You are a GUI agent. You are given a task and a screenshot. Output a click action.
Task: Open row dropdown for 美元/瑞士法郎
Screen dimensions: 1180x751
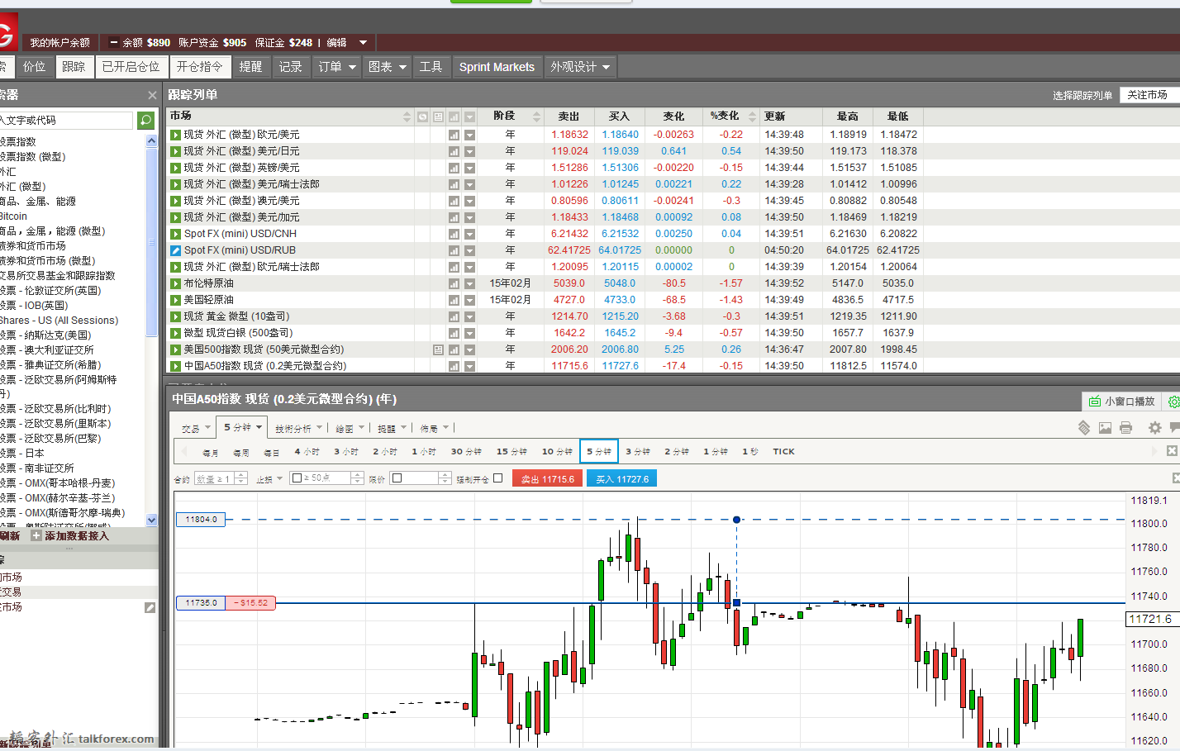point(469,184)
